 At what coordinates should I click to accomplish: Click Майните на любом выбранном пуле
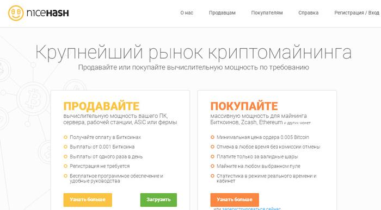tap(259, 166)
